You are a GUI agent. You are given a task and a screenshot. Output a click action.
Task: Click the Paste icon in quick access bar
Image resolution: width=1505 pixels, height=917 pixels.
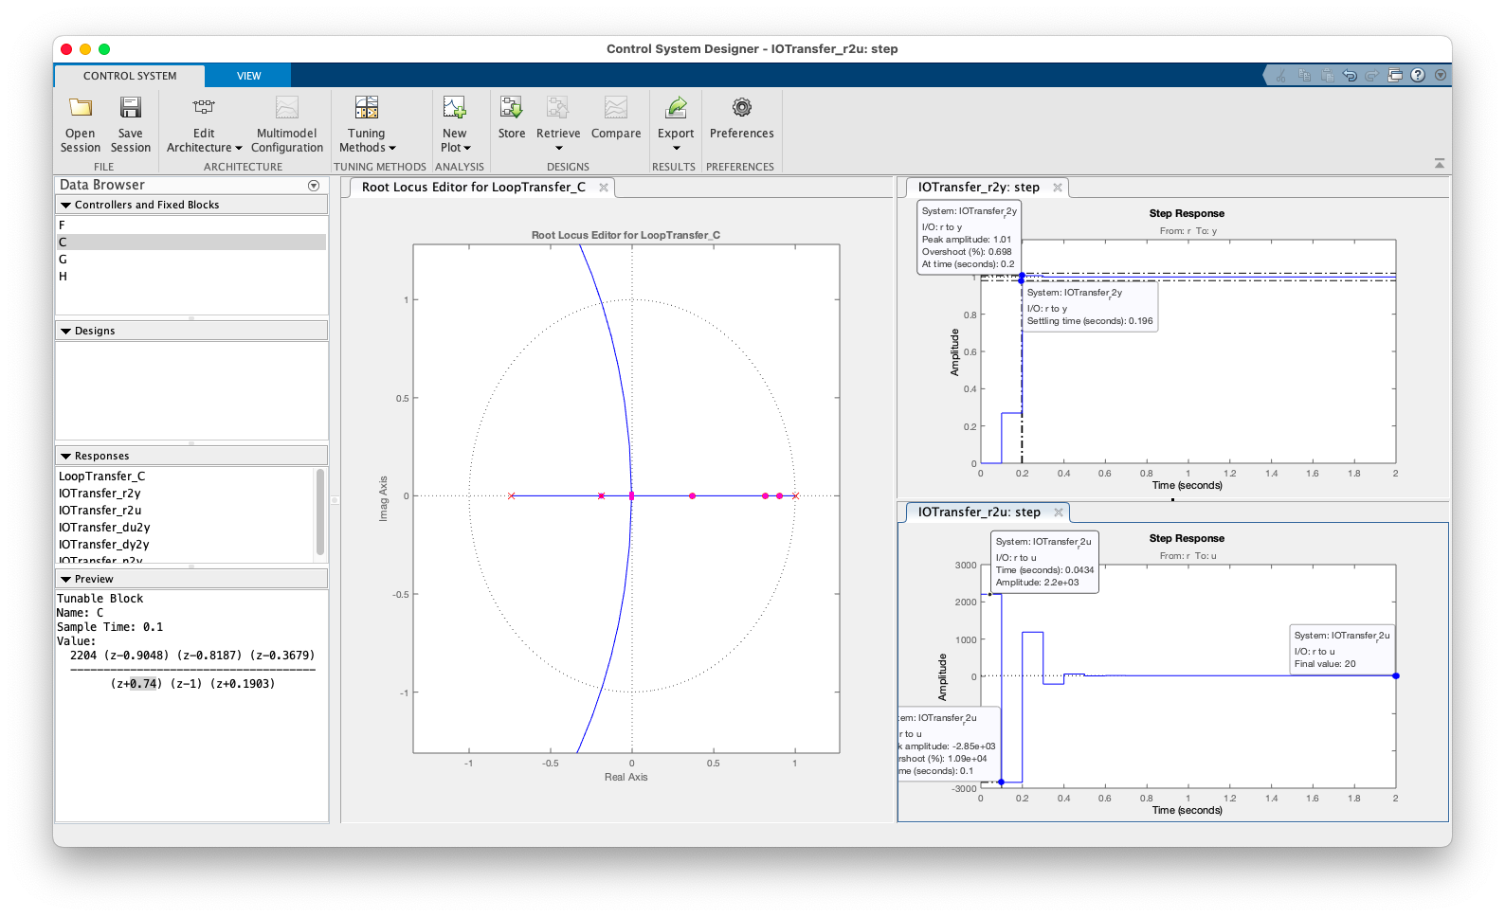(1327, 76)
